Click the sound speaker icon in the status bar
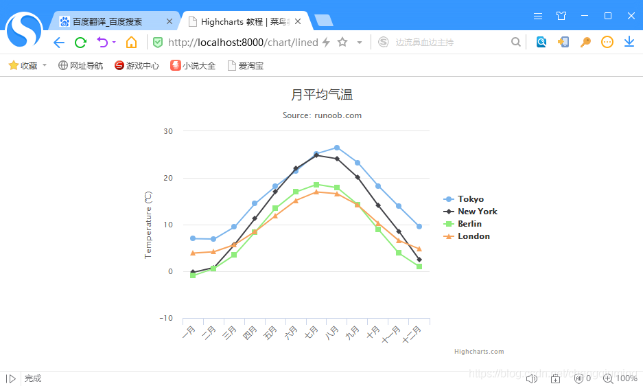Screen dimensions: 643x386 (531, 378)
